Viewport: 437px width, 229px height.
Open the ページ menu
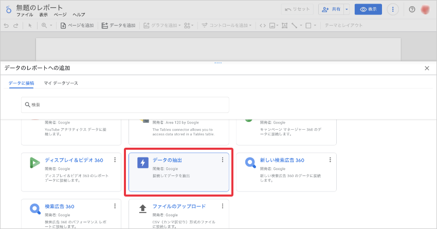click(x=60, y=15)
